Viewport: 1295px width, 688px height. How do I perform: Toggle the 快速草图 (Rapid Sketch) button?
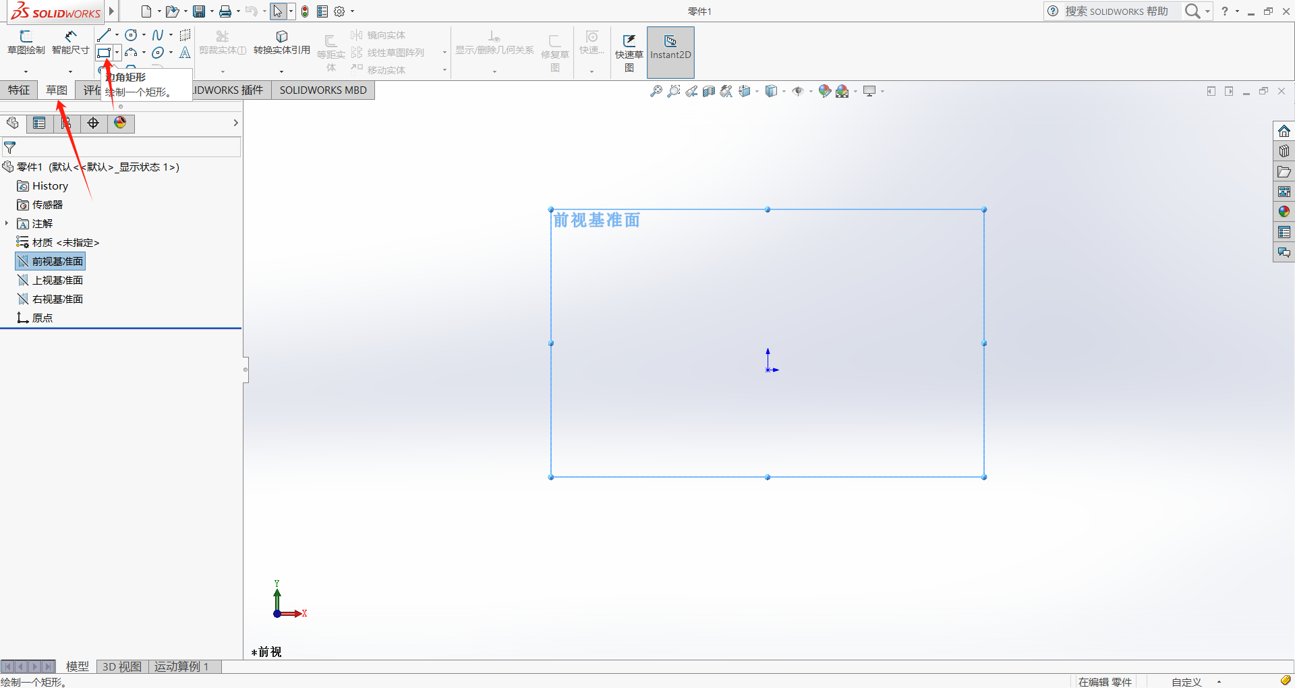[629, 53]
